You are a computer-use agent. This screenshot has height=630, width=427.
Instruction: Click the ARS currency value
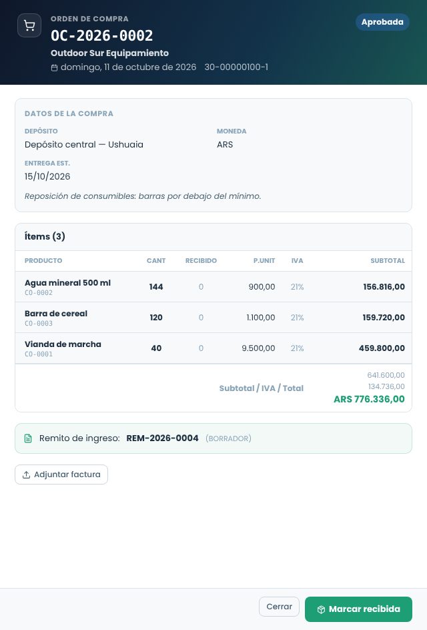coord(225,145)
